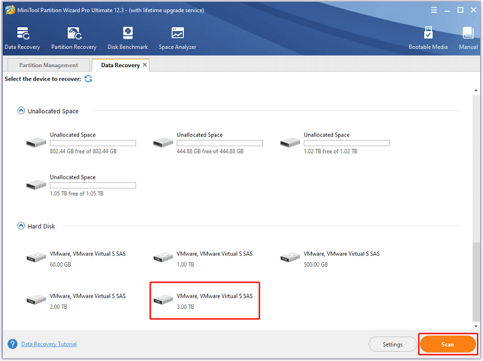Click 'Select the device to recover:' label
The height and width of the screenshot is (361, 483).
[x=43, y=79]
